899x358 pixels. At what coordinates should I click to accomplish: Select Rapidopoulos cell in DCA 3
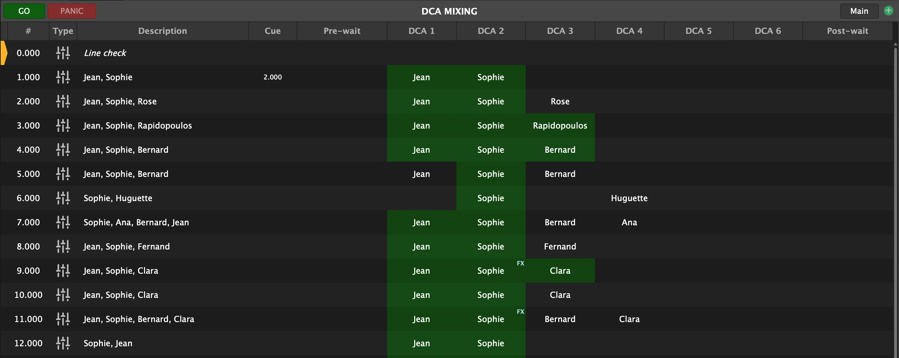(x=560, y=125)
